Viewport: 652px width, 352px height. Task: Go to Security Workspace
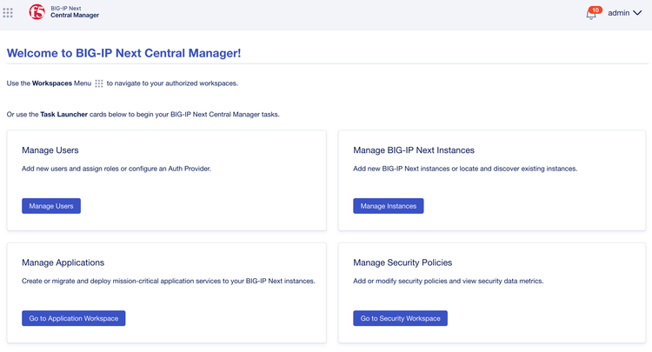[400, 318]
